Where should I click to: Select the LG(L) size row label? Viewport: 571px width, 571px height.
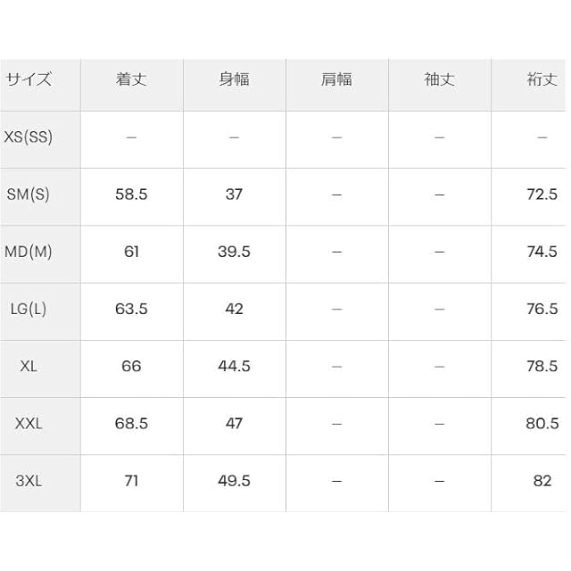(x=29, y=309)
